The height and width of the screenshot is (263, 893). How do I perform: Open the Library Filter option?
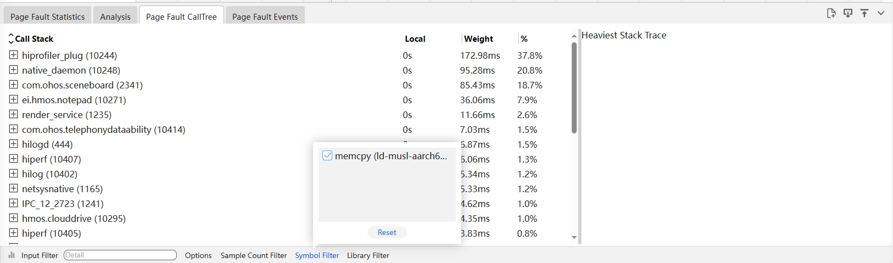(368, 255)
